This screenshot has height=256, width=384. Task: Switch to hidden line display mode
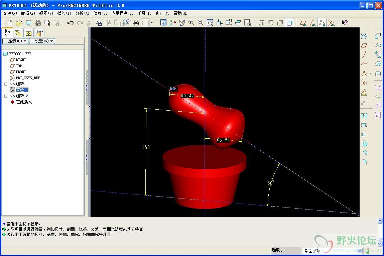pos(271,23)
